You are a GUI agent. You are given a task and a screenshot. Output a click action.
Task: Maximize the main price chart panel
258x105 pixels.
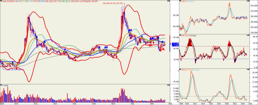pyautogui.click(x=168, y=1)
